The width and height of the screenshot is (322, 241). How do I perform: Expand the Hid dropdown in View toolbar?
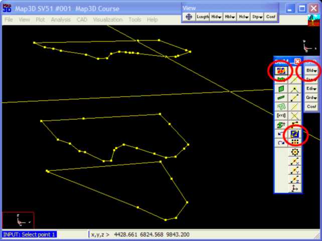(217, 16)
